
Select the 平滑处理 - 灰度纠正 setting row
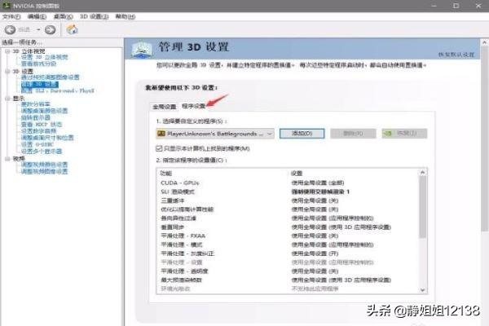tap(289, 253)
